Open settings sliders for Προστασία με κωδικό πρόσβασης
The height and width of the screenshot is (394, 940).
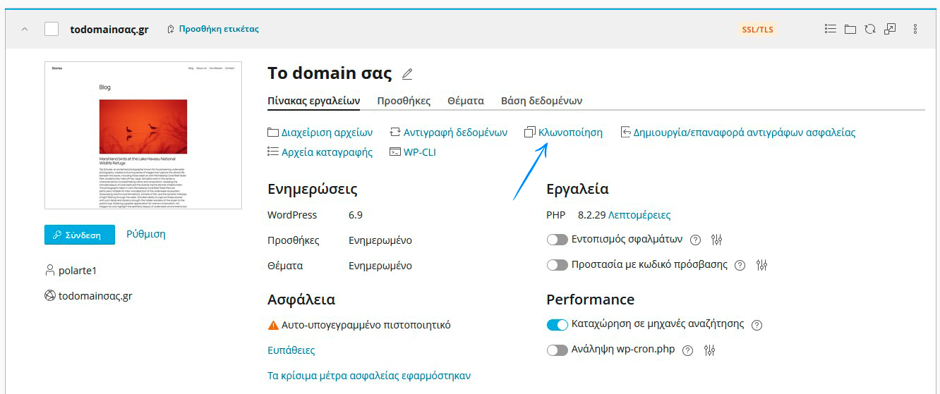[761, 266]
